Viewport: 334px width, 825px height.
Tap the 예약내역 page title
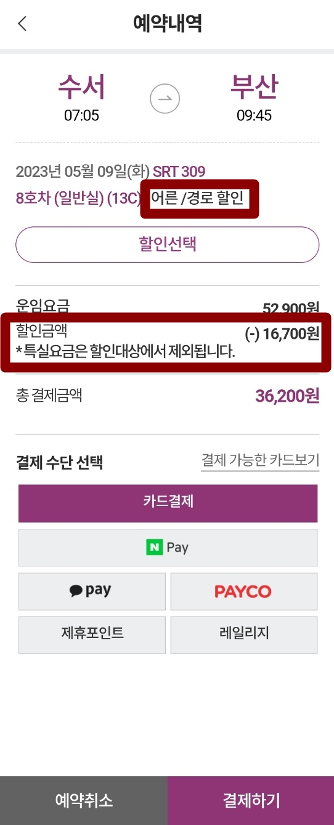(x=168, y=23)
